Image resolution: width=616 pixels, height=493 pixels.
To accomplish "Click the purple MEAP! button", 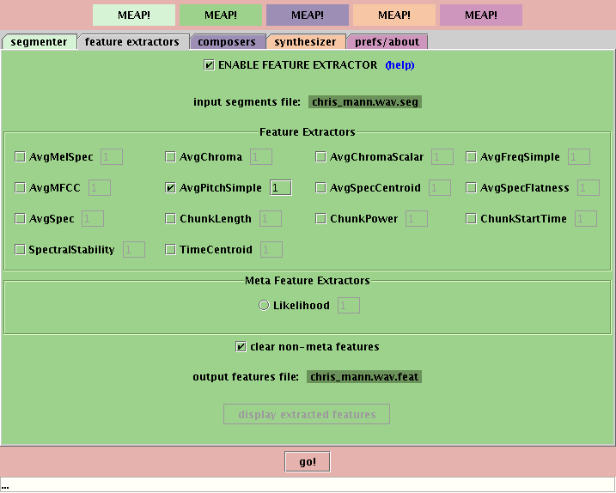I will pyautogui.click(x=308, y=15).
